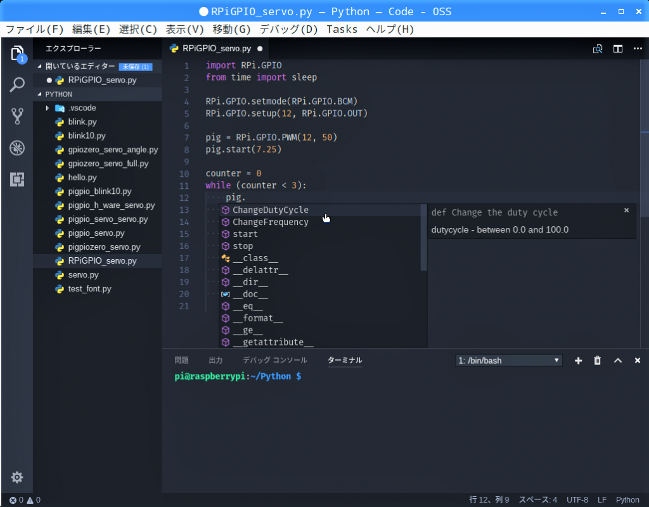The width and height of the screenshot is (649, 507).
Task: Choose the stop suggestion
Action: 319,246
